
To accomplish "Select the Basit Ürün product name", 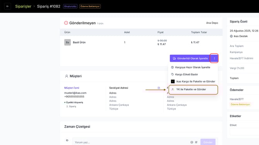I will (79, 42).
